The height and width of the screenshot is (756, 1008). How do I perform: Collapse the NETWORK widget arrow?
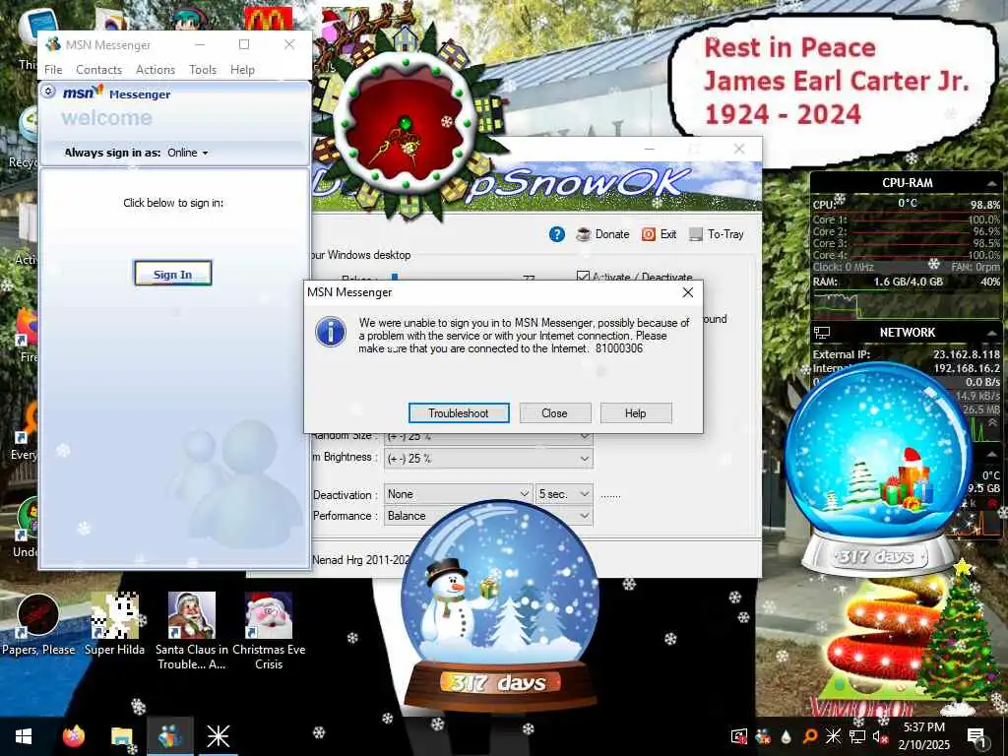992,333
